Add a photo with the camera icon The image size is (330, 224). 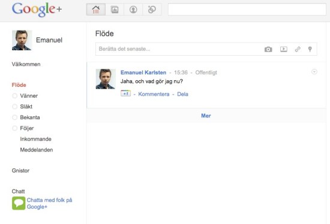pyautogui.click(x=268, y=49)
